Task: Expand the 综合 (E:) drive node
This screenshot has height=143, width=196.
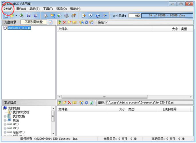Action: pyautogui.click(x=5, y=132)
